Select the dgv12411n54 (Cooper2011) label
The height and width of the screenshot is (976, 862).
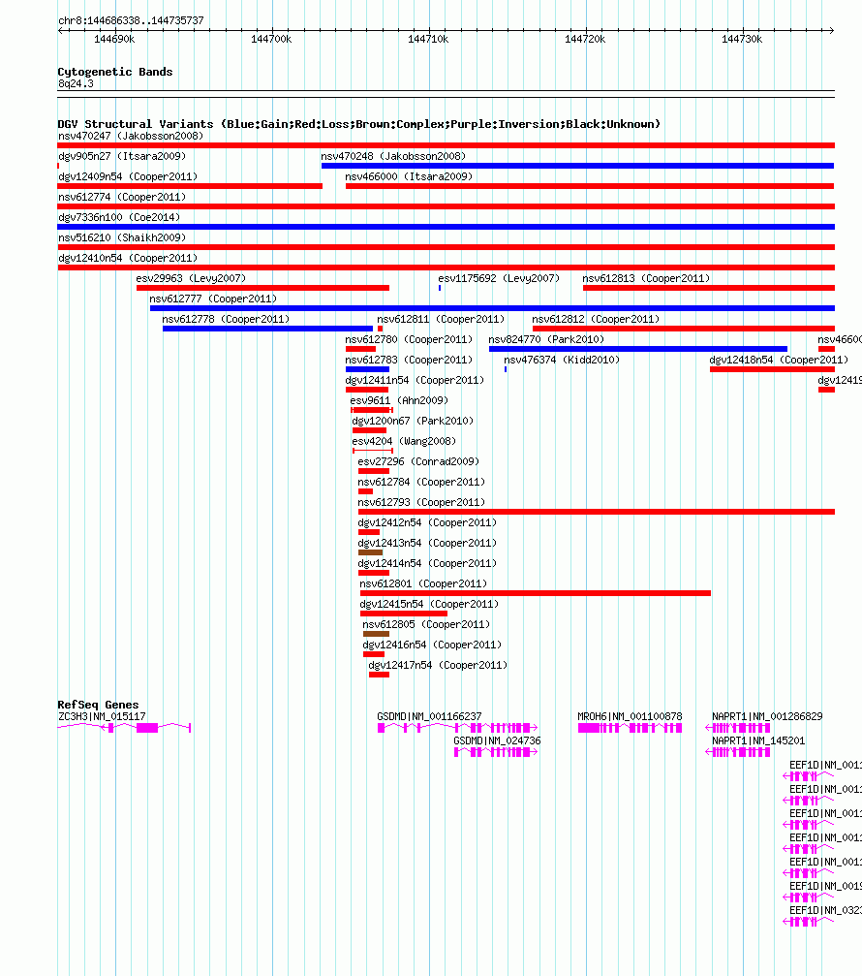415,380
